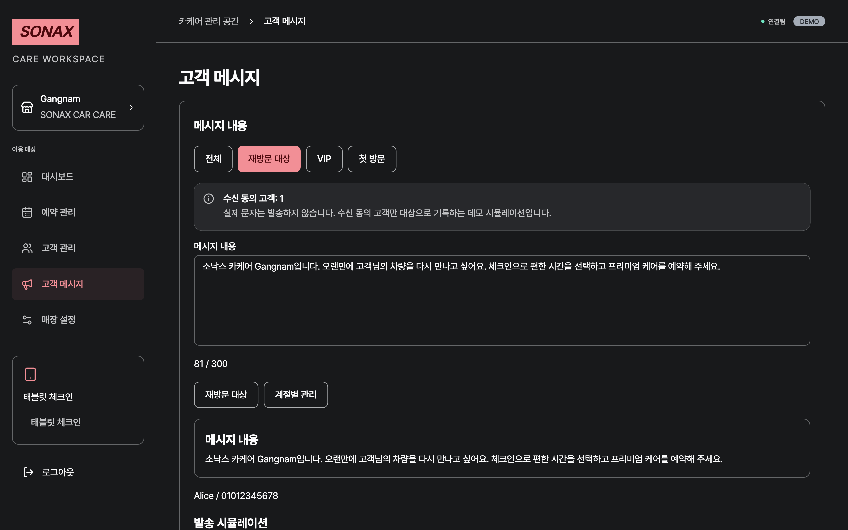Apply the 계절별 관리 message template
The image size is (848, 530).
pyautogui.click(x=296, y=395)
